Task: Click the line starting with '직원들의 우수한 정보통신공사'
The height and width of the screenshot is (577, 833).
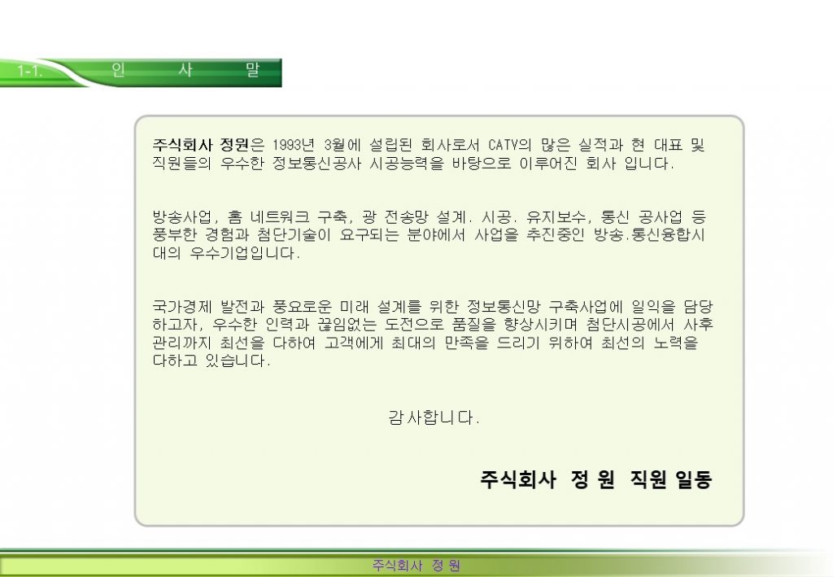Action: pos(413,163)
